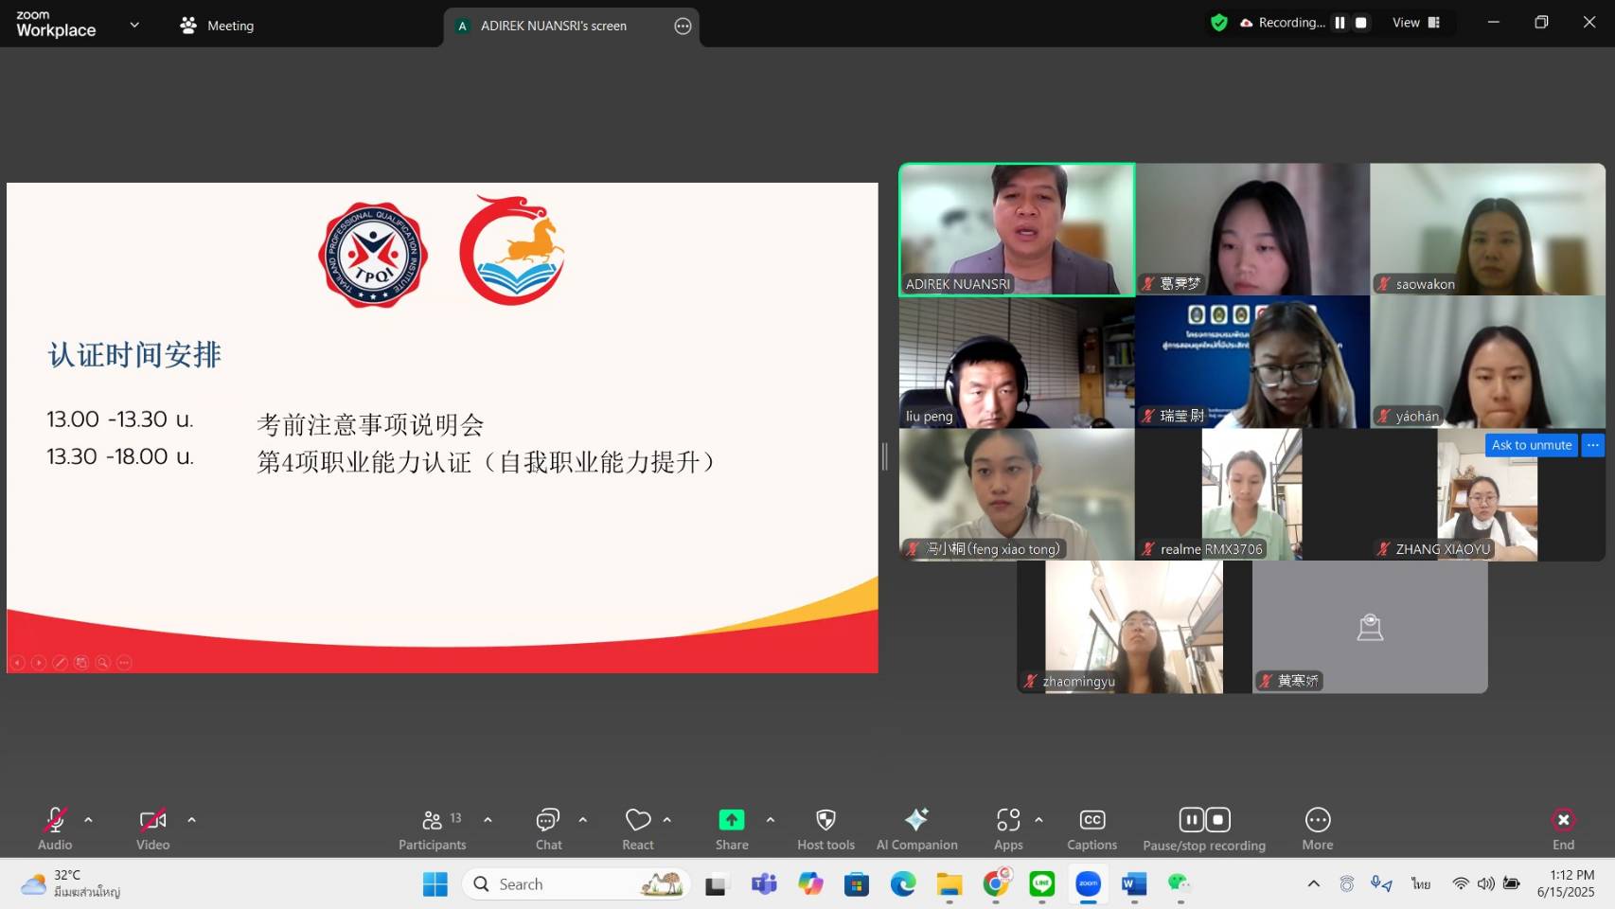
Task: Unmute microphone with Audio button
Action: point(55,829)
